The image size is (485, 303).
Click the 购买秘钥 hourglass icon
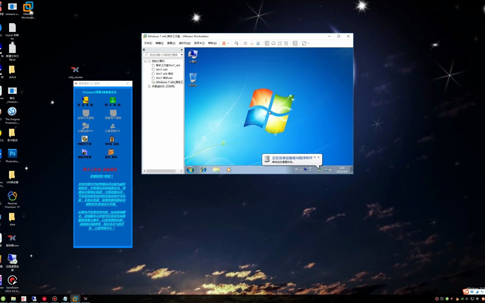(x=113, y=101)
